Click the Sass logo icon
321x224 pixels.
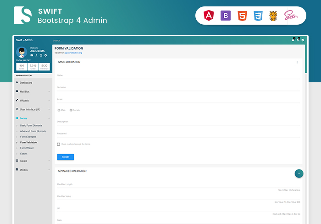291,16
